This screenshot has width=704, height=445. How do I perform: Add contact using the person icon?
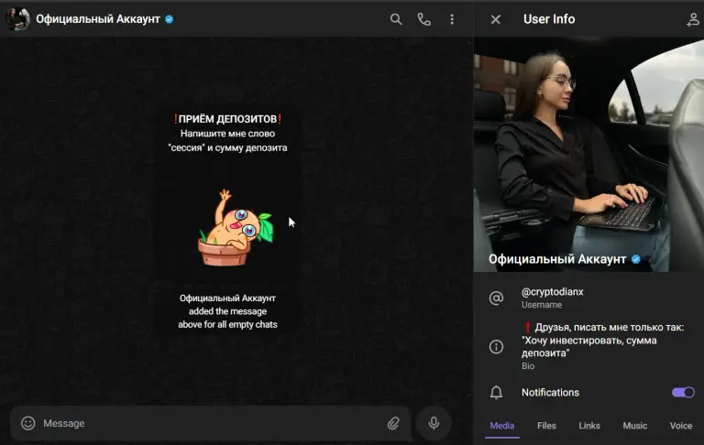(693, 19)
